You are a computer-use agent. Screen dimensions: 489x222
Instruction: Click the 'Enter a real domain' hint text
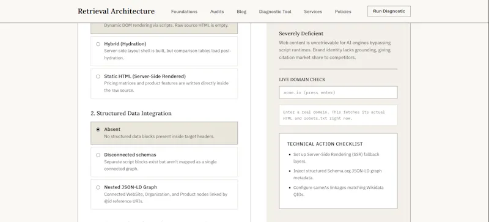coord(334,115)
